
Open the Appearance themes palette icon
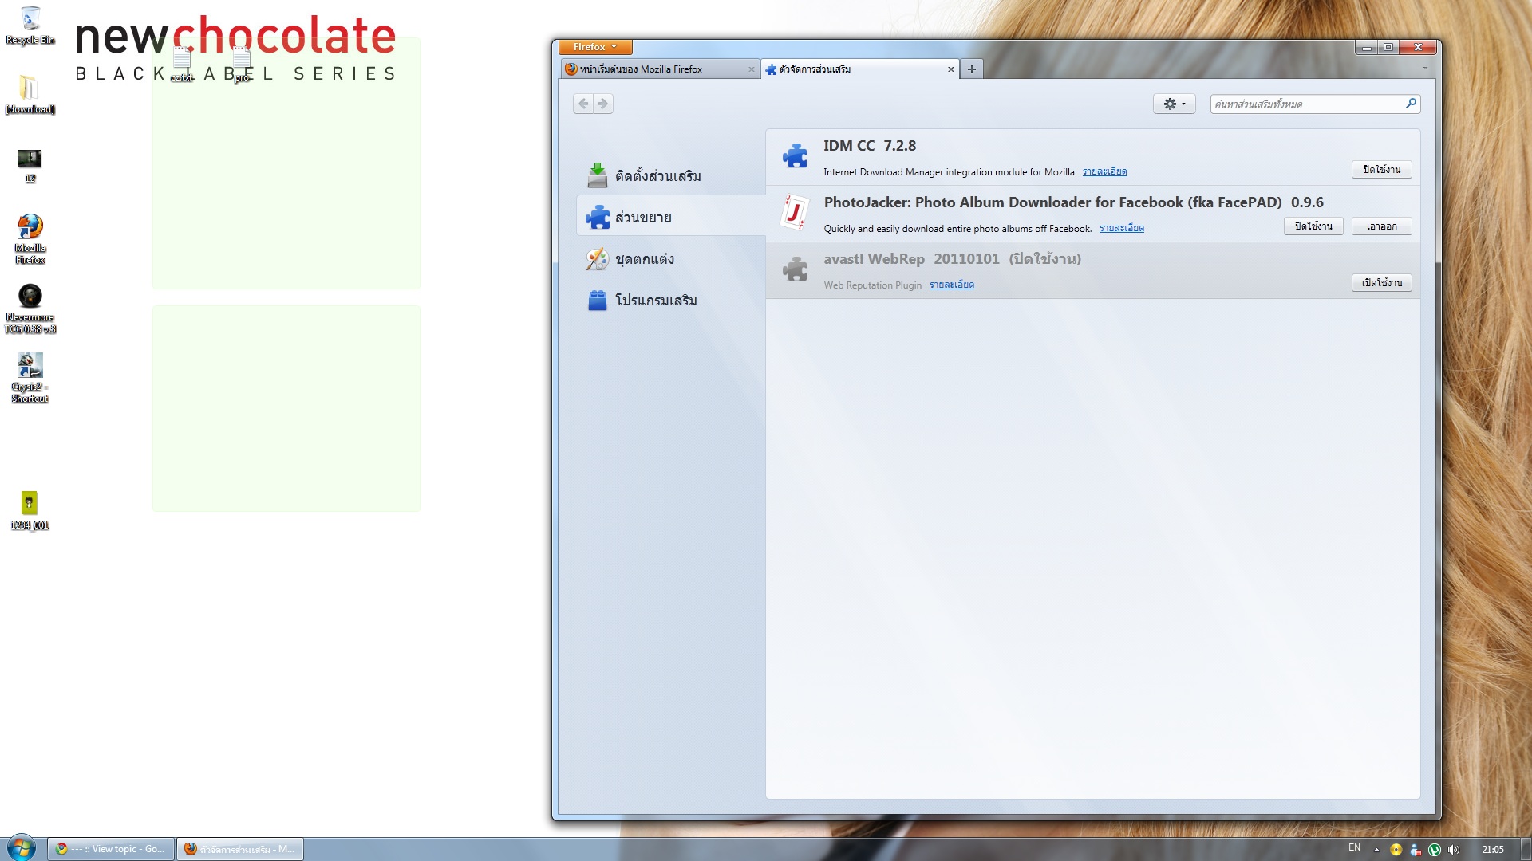tap(598, 258)
